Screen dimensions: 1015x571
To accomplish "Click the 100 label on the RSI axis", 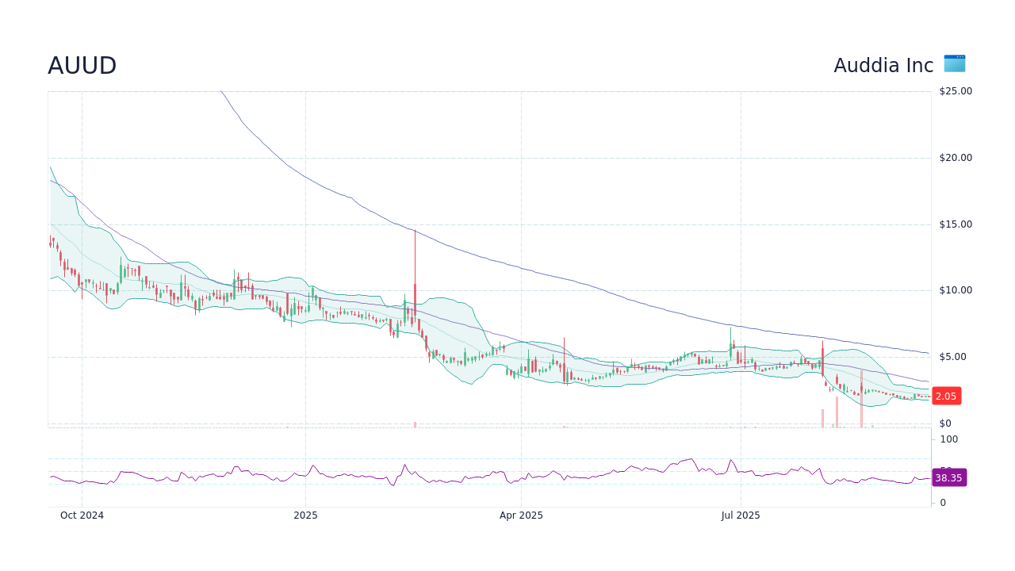I will click(949, 439).
